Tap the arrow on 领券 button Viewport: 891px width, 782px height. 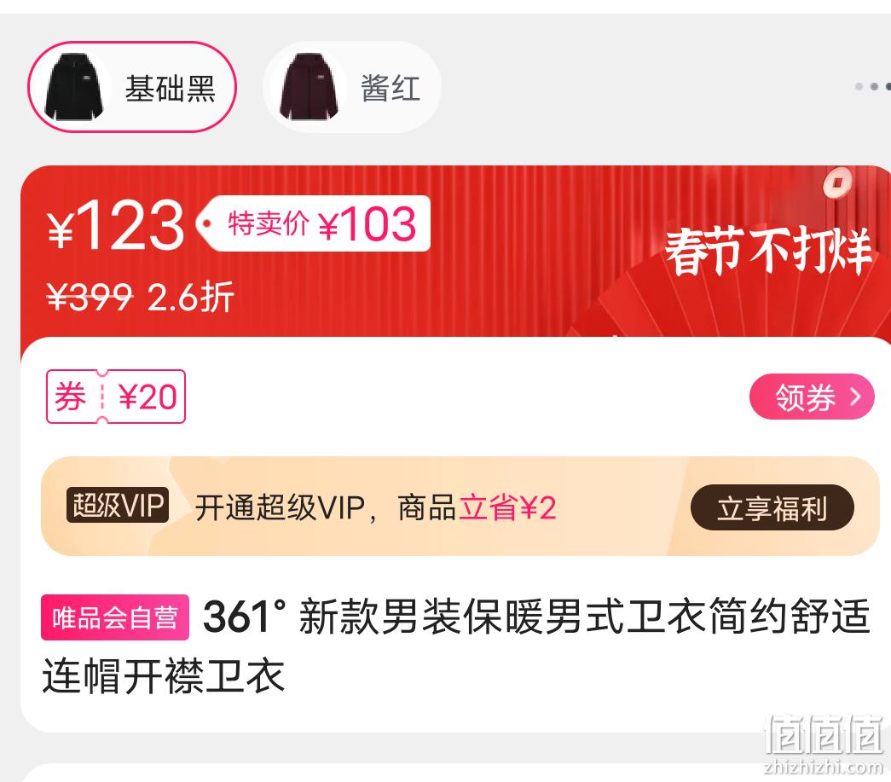pyautogui.click(x=855, y=397)
